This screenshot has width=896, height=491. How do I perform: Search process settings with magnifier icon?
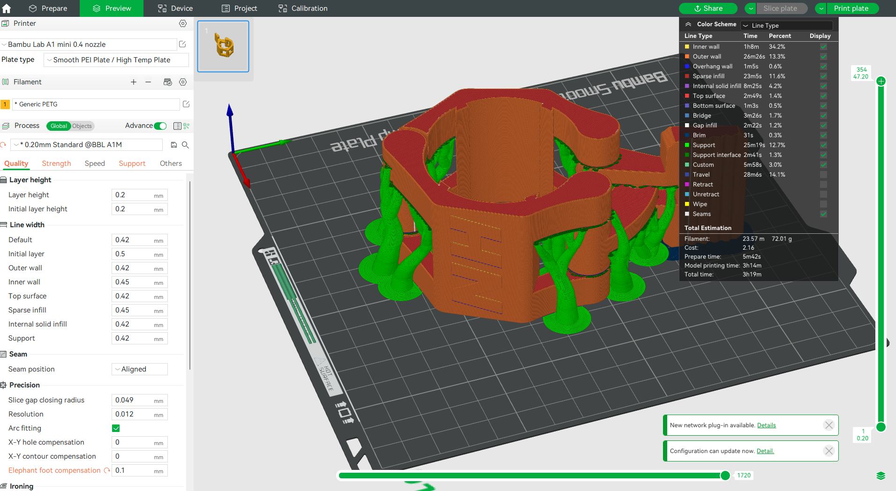(185, 145)
